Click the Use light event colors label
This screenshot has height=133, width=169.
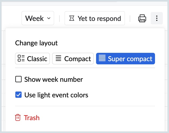click(56, 95)
